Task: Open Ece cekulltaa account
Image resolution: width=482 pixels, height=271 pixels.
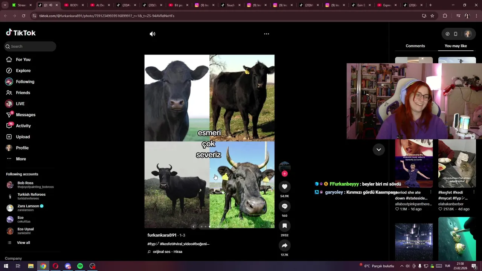Action: click(x=30, y=219)
